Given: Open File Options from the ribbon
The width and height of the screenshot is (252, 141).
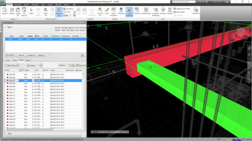Looking at the screenshot, I should (24, 12).
